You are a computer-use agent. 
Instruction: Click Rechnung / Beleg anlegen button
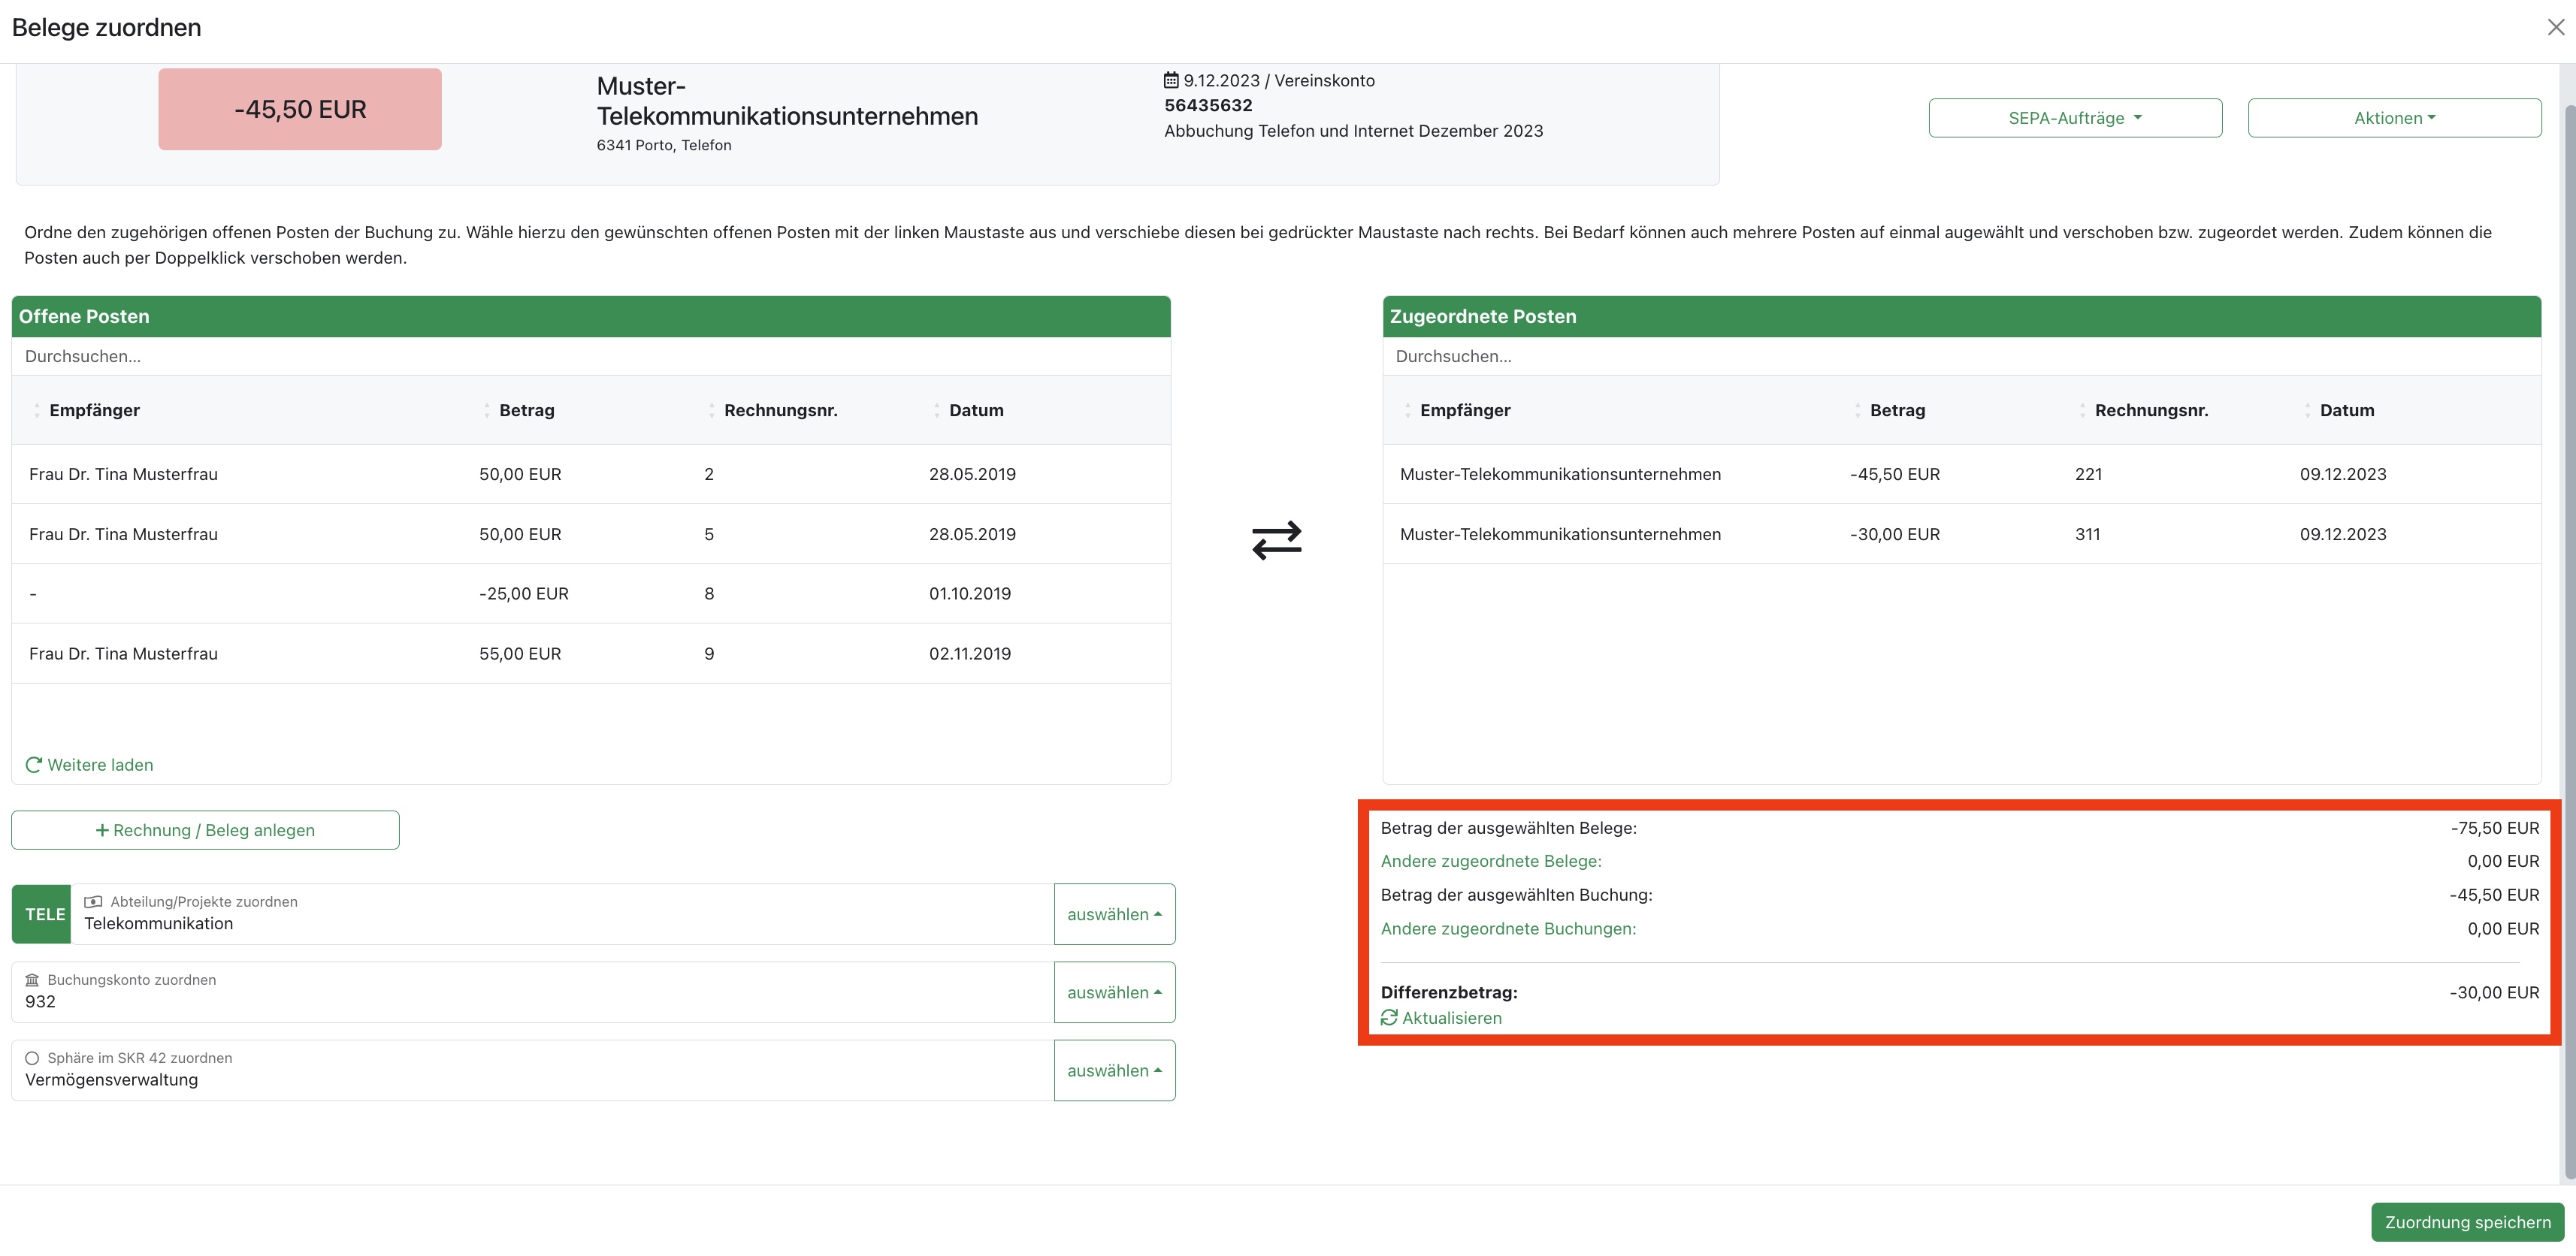point(205,830)
